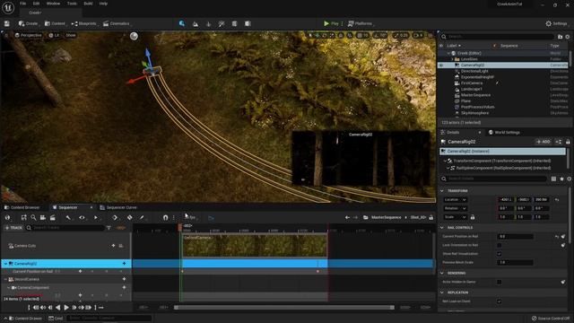The image size is (574, 323).
Task: Open the Build menu
Action: [88, 4]
